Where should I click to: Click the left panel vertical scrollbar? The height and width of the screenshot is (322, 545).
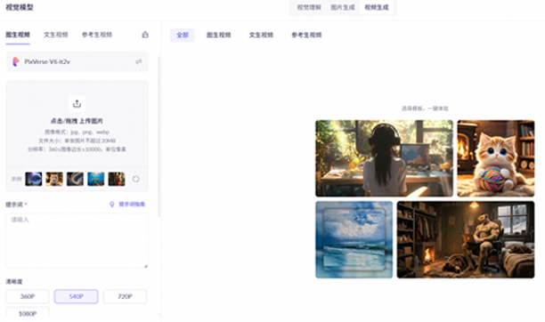(159, 135)
